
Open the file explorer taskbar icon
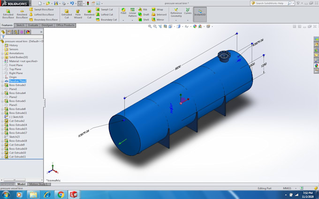click(34, 195)
